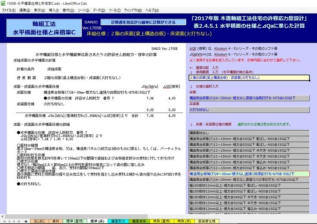Open the データ(D) menu
317x224 pixels.
(99, 10)
